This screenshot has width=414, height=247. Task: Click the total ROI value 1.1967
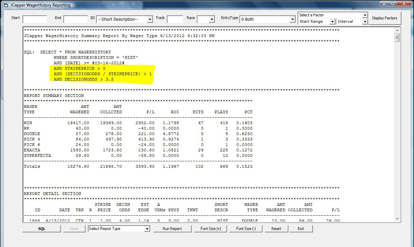click(171, 166)
